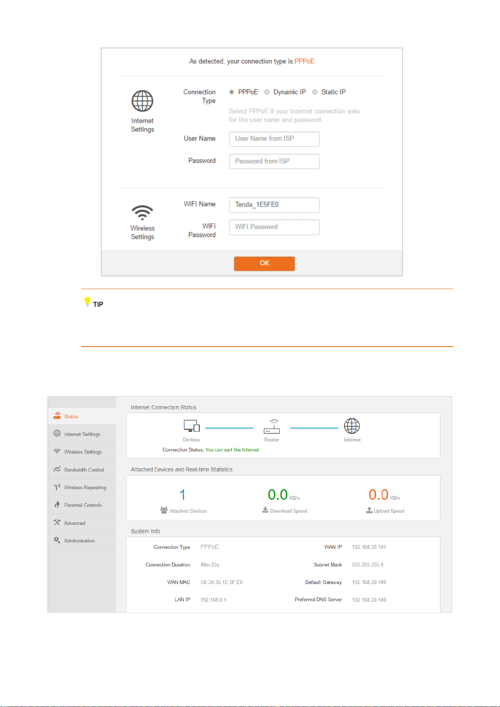Click the Attached Devices people icon
This screenshot has height=707, width=500.
point(164,510)
